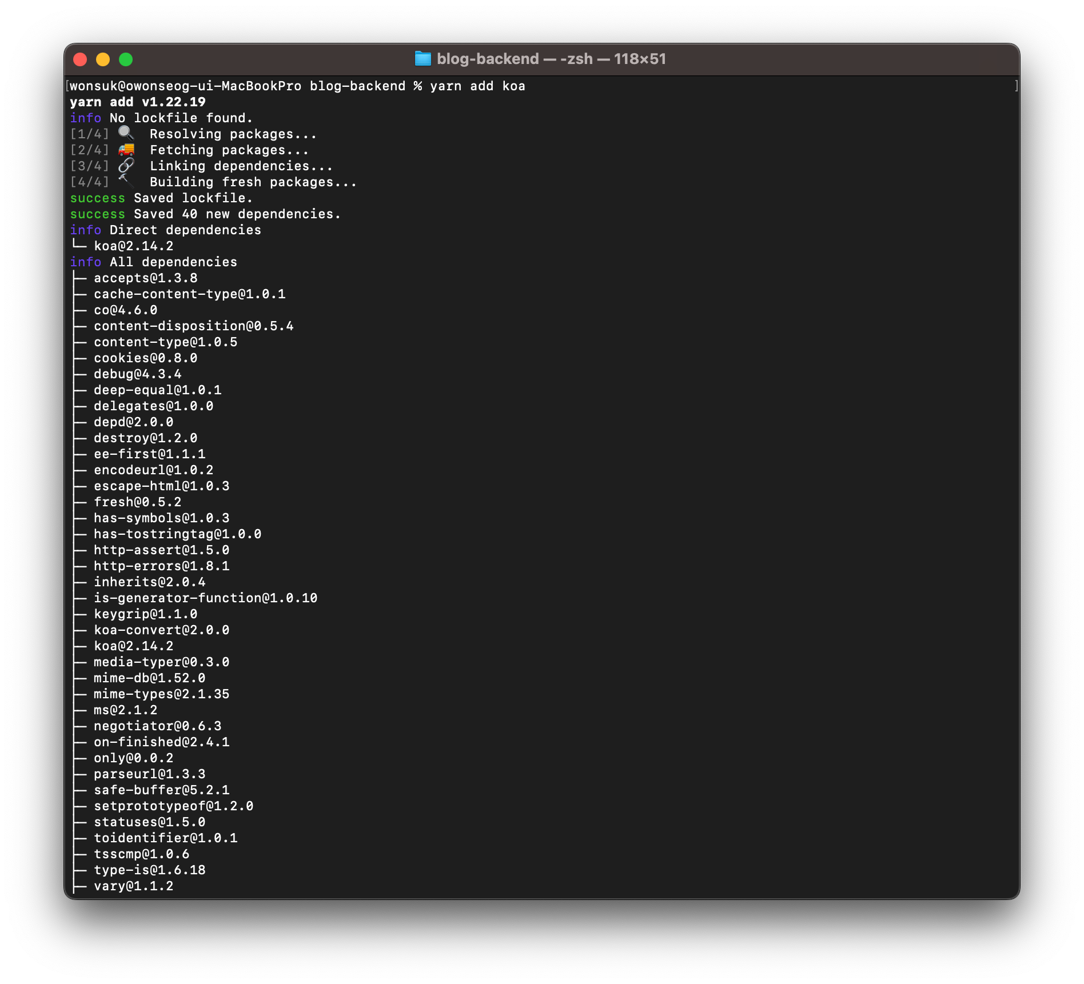This screenshot has width=1084, height=984.
Task: Click 'statuses@1.5.0' entry
Action: 150,822
